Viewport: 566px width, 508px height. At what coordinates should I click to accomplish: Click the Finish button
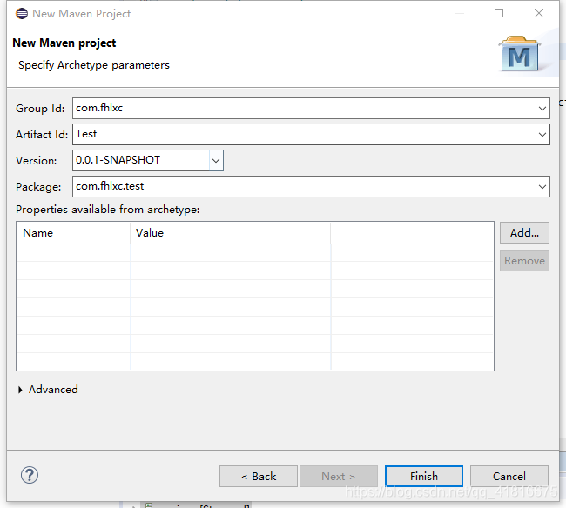[x=424, y=477]
